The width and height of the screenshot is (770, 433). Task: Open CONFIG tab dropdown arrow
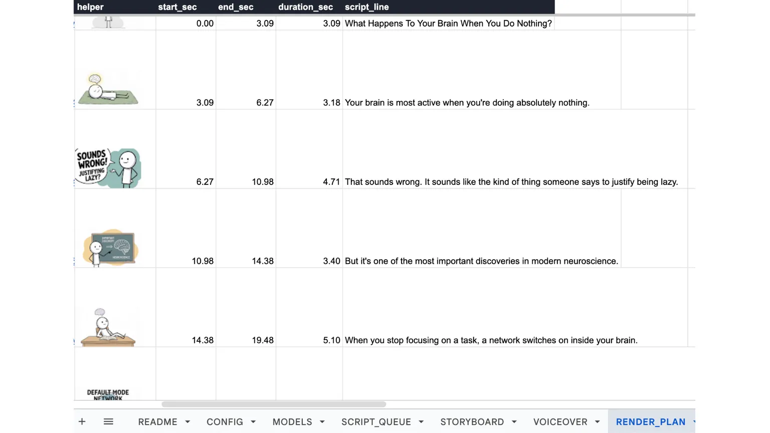[x=253, y=422]
